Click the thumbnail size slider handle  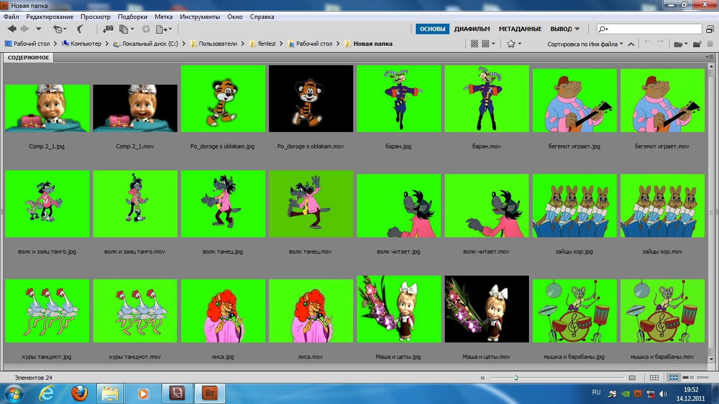tap(516, 378)
